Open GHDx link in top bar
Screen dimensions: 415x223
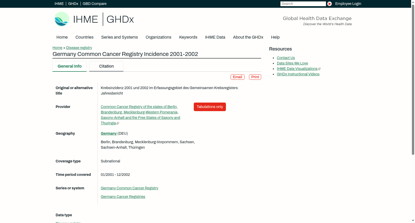click(x=73, y=4)
